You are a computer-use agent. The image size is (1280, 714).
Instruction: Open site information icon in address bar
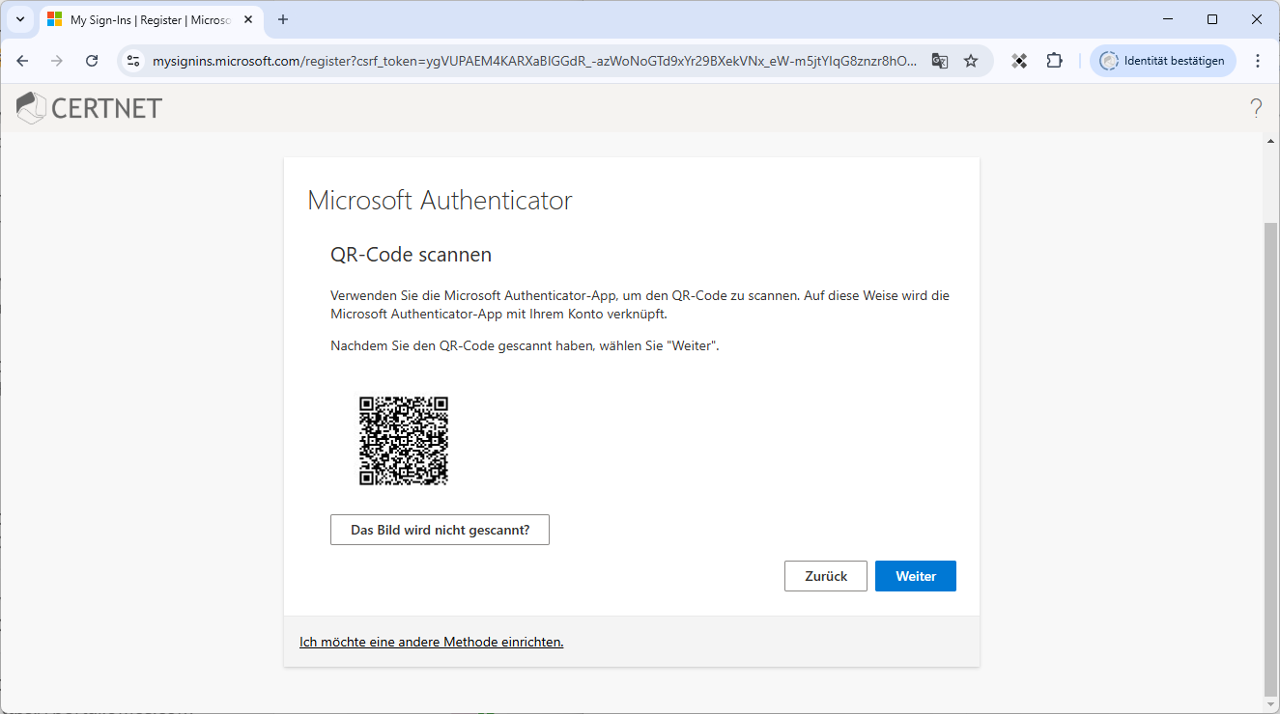[134, 61]
